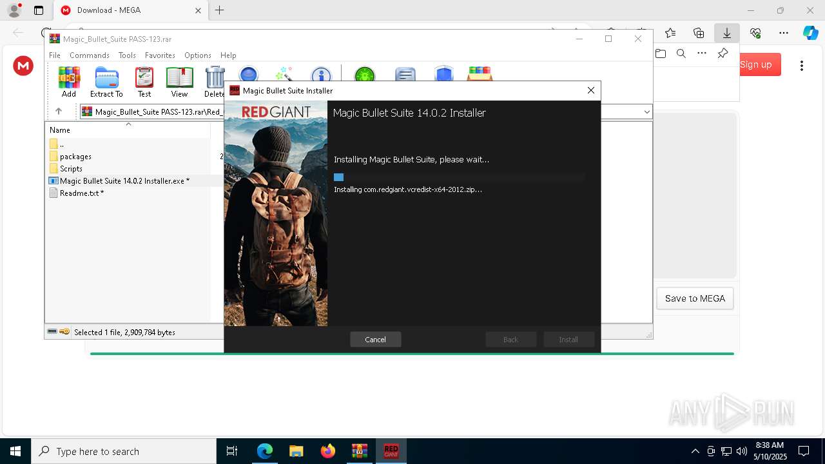Open Edge collections icon
Image resolution: width=825 pixels, height=464 pixels.
pos(699,33)
